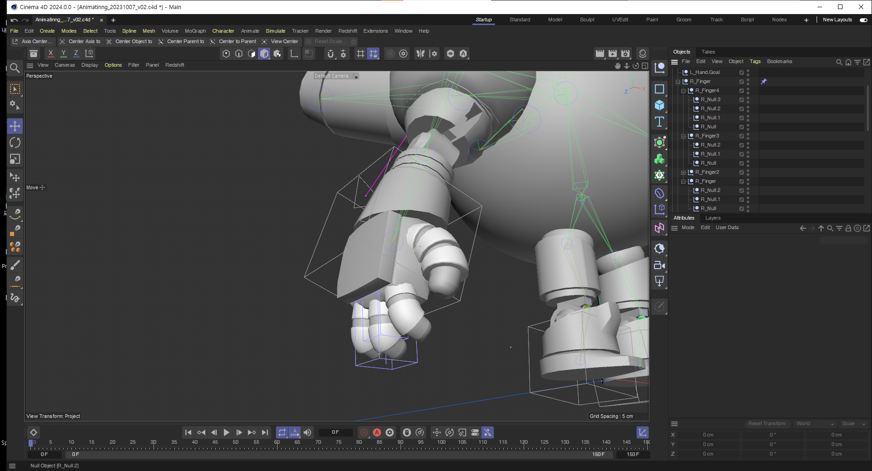Image resolution: width=872 pixels, height=471 pixels.
Task: Toggle Y axis lock icon
Action: 63,54
